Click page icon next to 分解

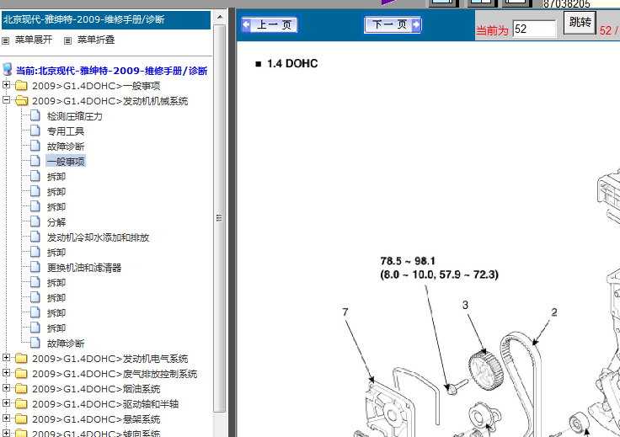[x=35, y=221]
